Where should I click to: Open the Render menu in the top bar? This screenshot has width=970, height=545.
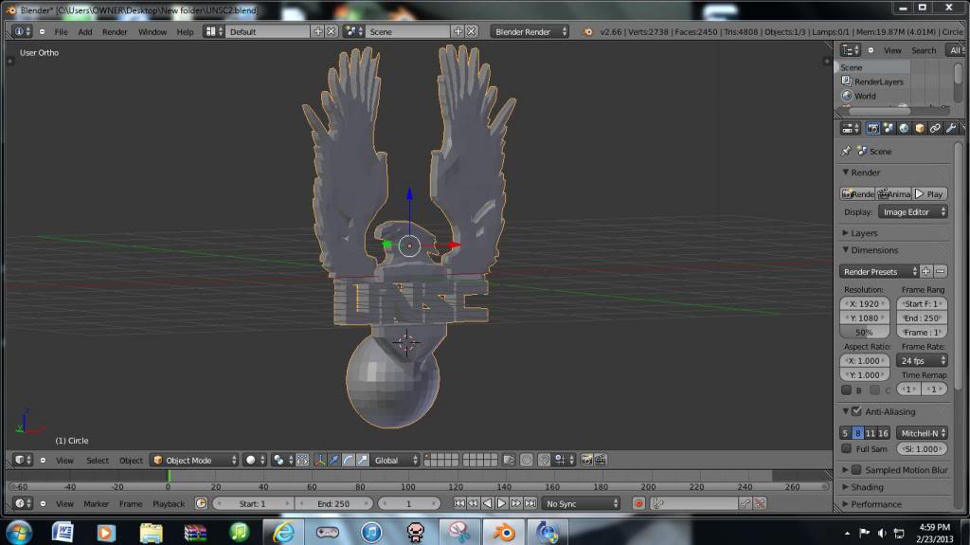115,31
